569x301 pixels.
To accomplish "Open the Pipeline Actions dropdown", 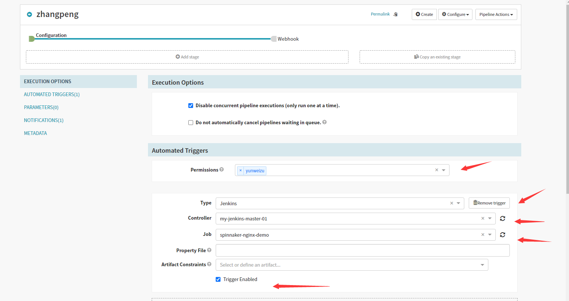I will (496, 14).
